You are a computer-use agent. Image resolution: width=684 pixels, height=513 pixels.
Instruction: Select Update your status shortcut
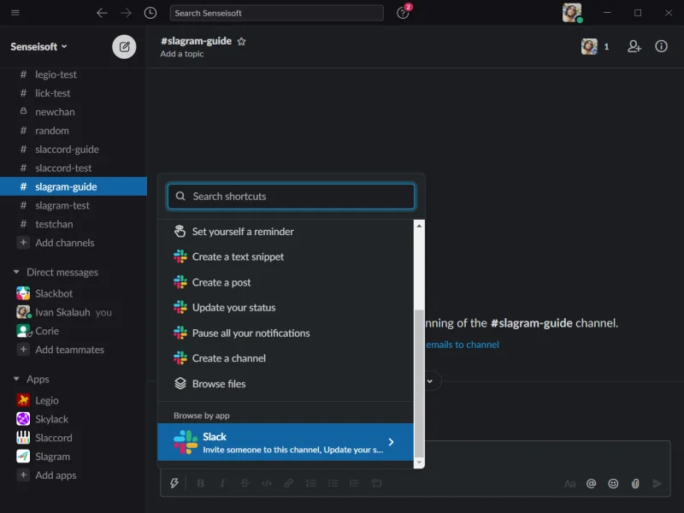286,308
